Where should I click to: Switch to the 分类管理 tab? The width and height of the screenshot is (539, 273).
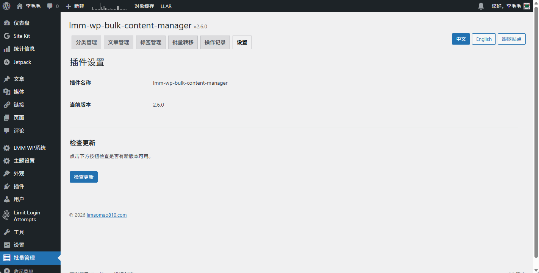[86, 42]
